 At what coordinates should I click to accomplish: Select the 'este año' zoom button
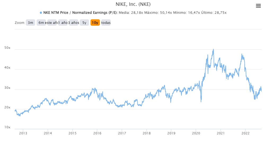pyautogui.click(x=52, y=23)
